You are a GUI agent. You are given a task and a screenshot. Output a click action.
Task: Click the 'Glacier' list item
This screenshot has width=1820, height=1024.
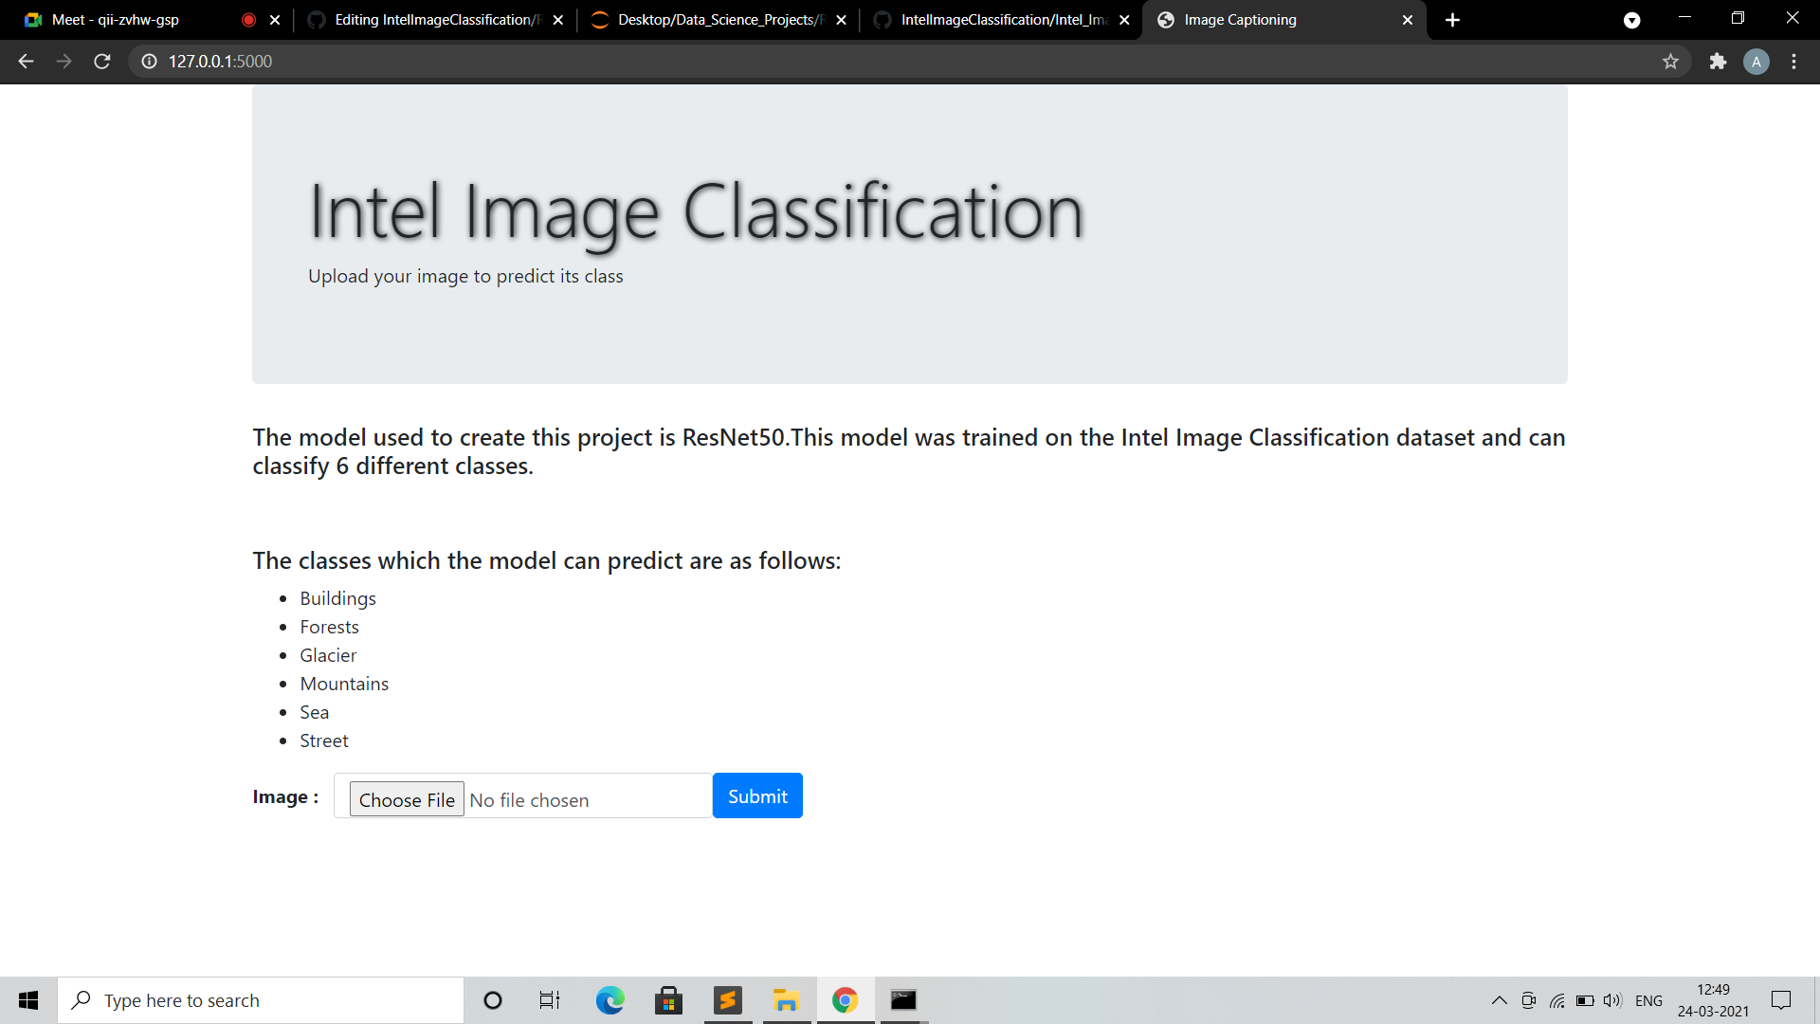328,655
